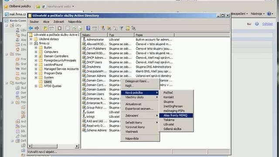Image resolution: width=279 pixels, height=157 pixels.
Task: Click the Back arrow in the Active Directory toolbar
Action: (31, 28)
